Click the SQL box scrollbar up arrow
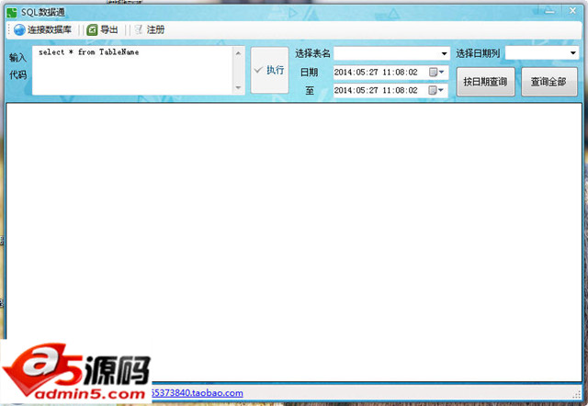This screenshot has width=588, height=406. tap(239, 53)
